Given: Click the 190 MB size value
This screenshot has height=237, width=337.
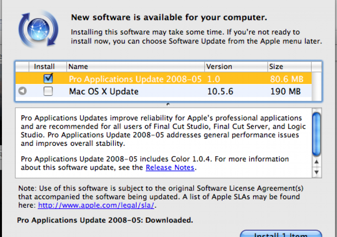Looking at the screenshot, I should pyautogui.click(x=285, y=92).
